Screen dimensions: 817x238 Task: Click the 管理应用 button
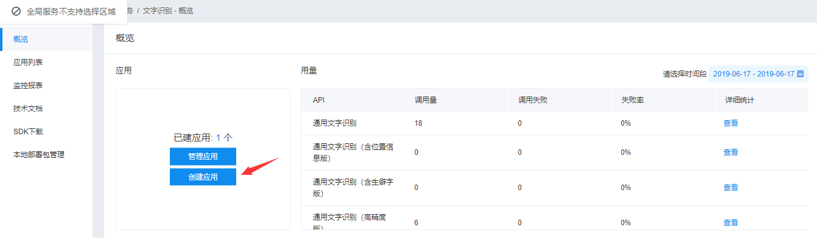click(203, 157)
